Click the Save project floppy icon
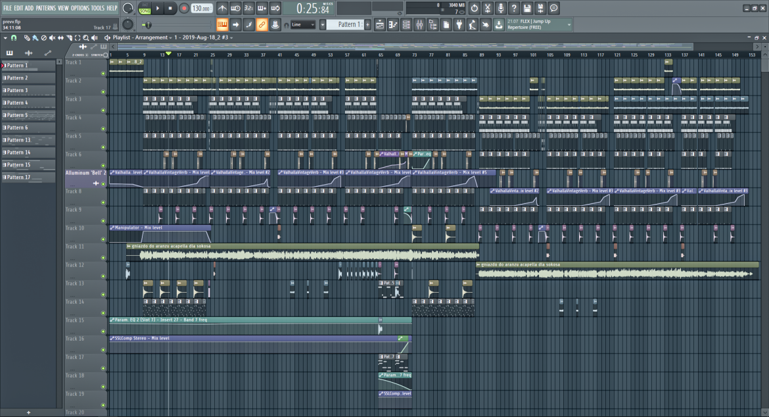 (527, 9)
